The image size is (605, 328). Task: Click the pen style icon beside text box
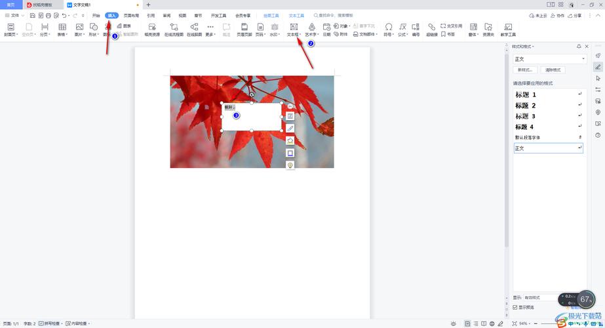point(290,129)
